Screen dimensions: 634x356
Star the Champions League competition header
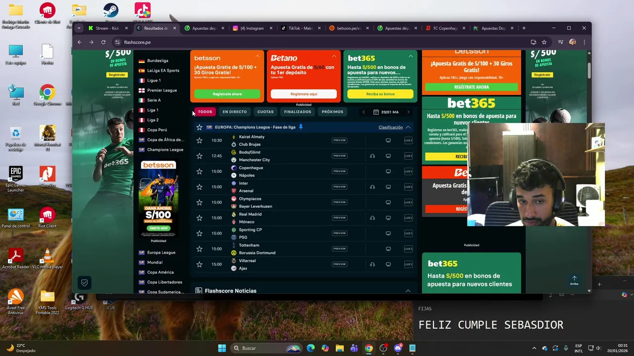pos(199,127)
